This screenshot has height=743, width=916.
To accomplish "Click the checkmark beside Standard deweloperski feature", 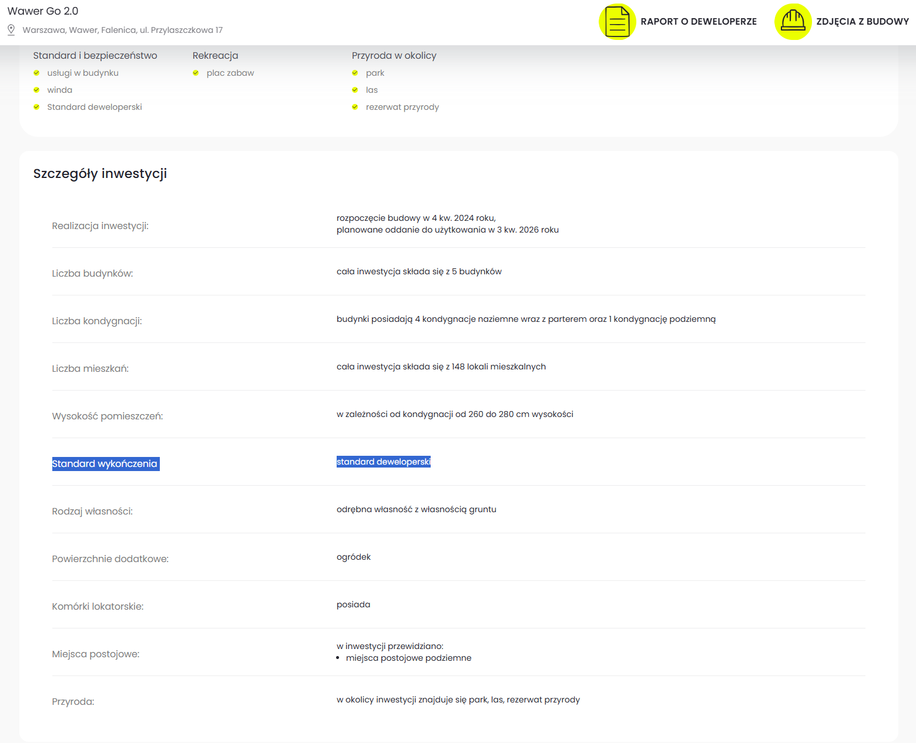I will click(x=36, y=107).
